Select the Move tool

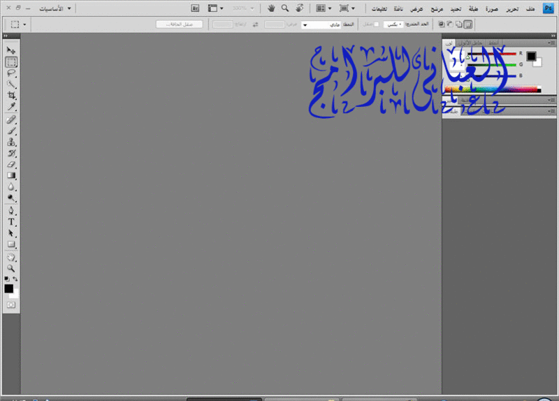[11, 50]
